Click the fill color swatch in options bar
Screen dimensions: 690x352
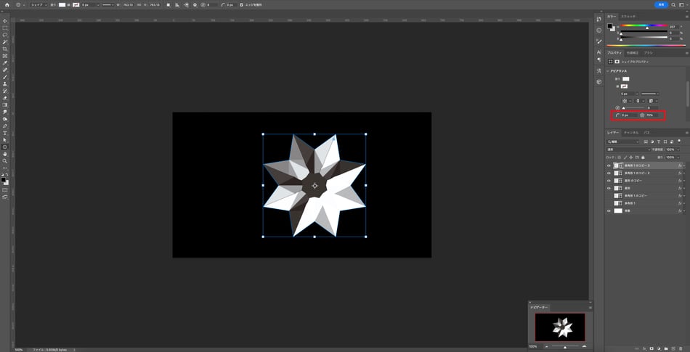tap(62, 4)
